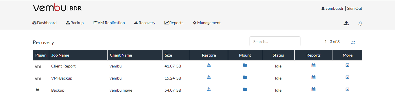Select the Client-Report job name

point(63,66)
